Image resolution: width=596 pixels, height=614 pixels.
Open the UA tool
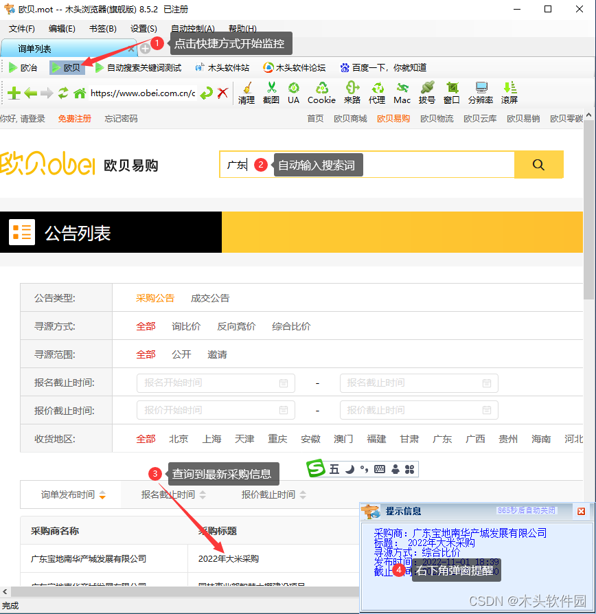(293, 93)
